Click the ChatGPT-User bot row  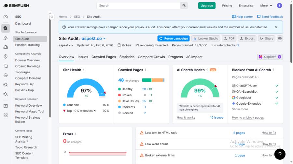pos(255,86)
